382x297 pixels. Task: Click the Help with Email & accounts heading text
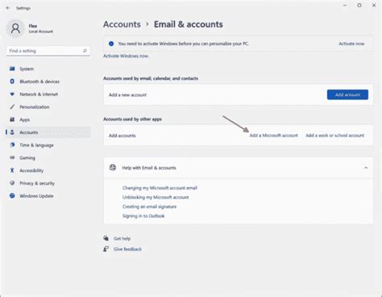(x=149, y=168)
